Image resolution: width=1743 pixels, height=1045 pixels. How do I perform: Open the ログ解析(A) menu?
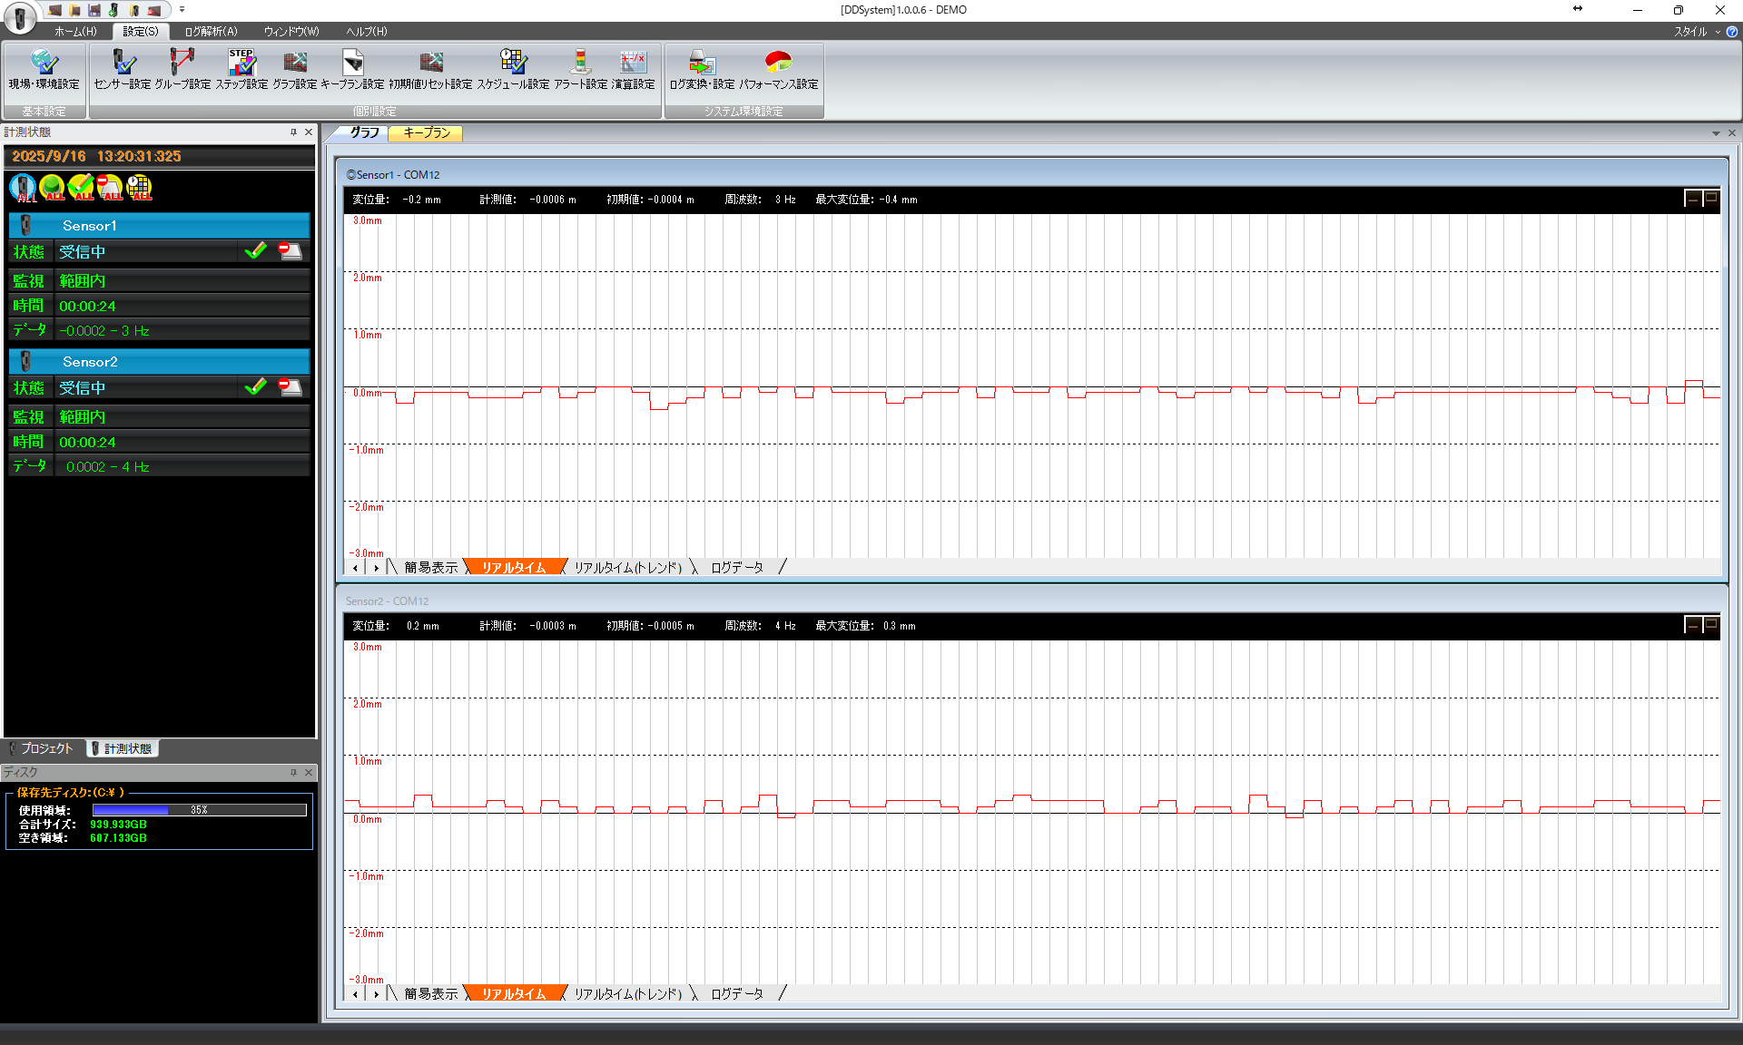click(x=211, y=32)
